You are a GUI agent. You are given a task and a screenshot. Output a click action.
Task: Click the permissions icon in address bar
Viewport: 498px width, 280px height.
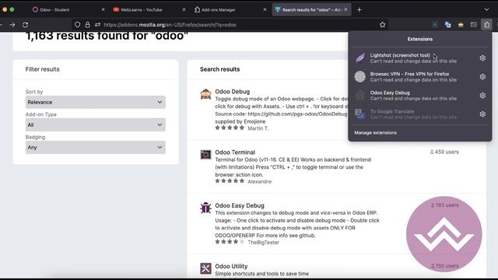(97, 25)
